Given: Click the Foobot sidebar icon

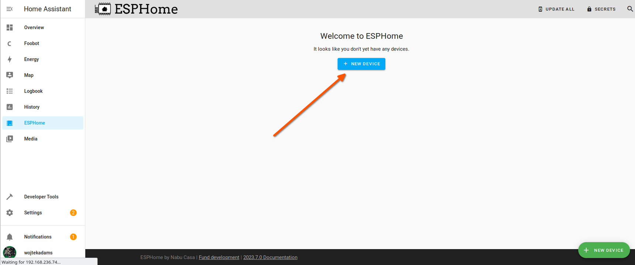Looking at the screenshot, I should (x=10, y=43).
